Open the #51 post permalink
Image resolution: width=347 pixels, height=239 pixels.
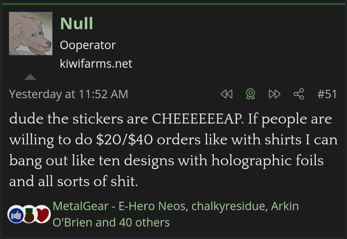click(327, 94)
